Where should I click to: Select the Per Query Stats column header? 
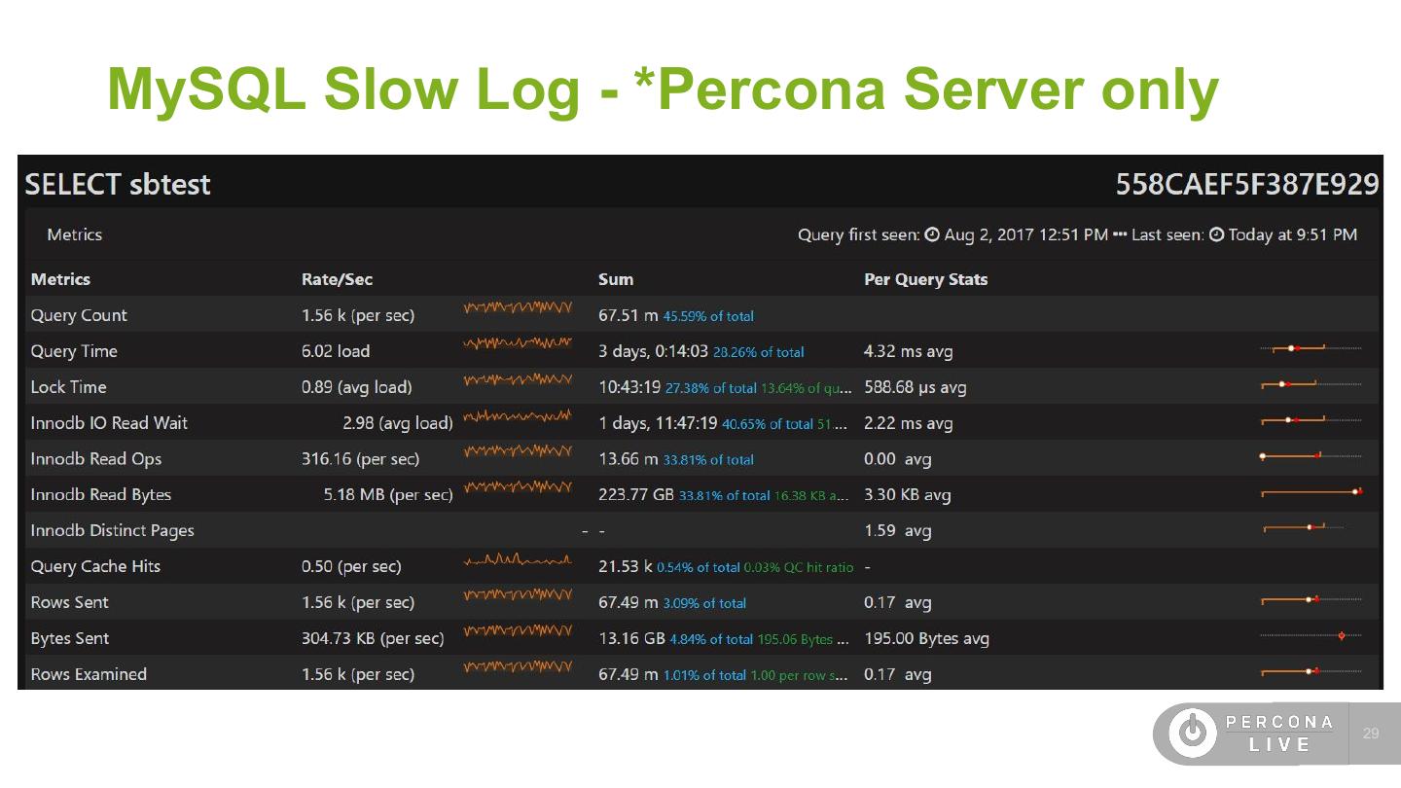point(925,279)
